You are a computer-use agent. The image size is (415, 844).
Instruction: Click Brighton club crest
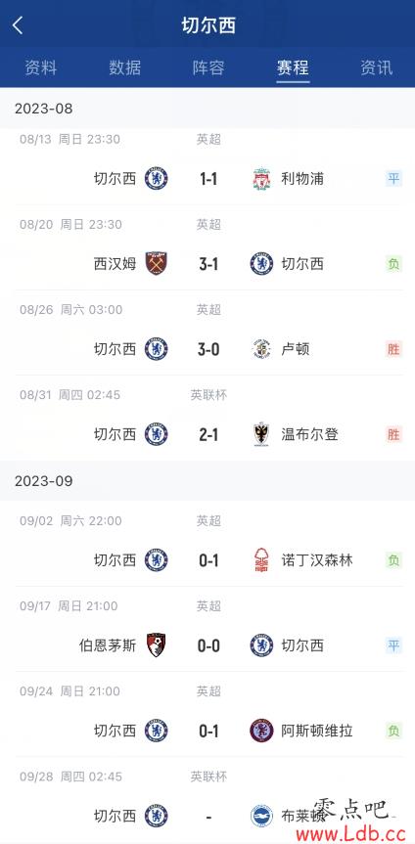pyautogui.click(x=261, y=816)
